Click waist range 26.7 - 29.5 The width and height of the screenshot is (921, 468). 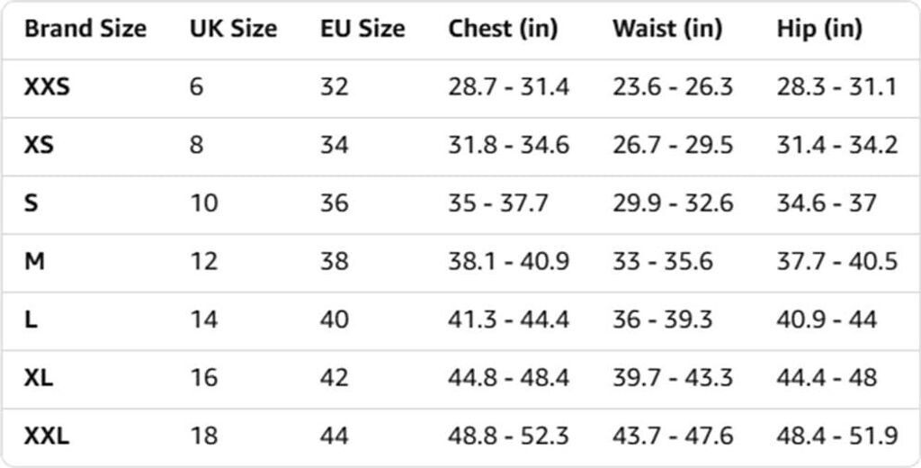(673, 145)
